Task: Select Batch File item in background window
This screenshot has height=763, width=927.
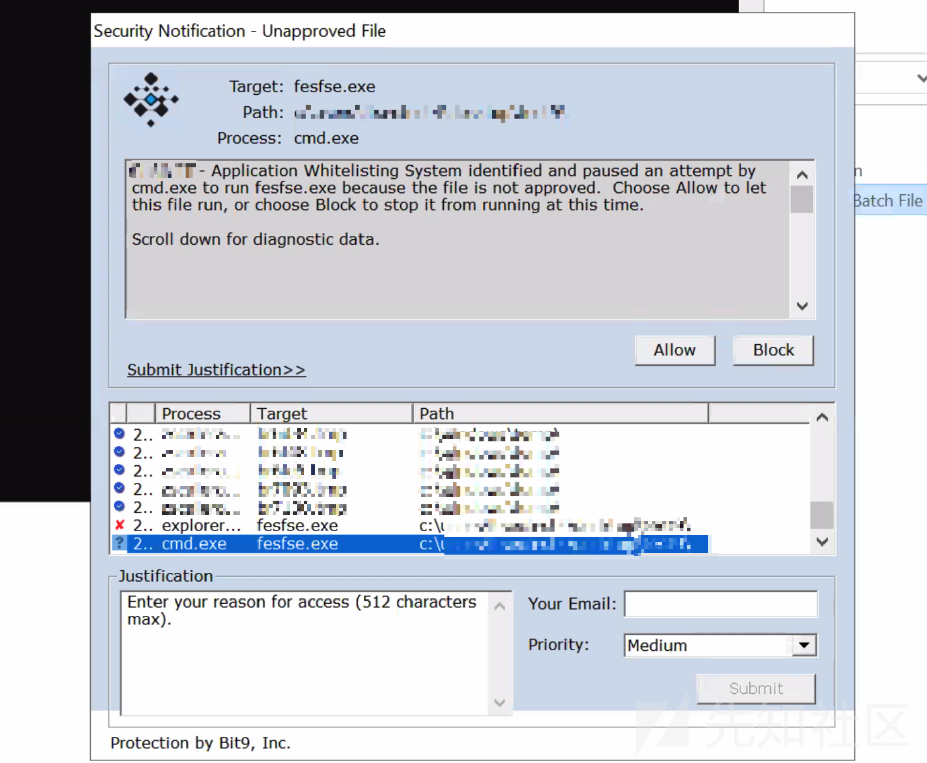Action: coord(890,200)
